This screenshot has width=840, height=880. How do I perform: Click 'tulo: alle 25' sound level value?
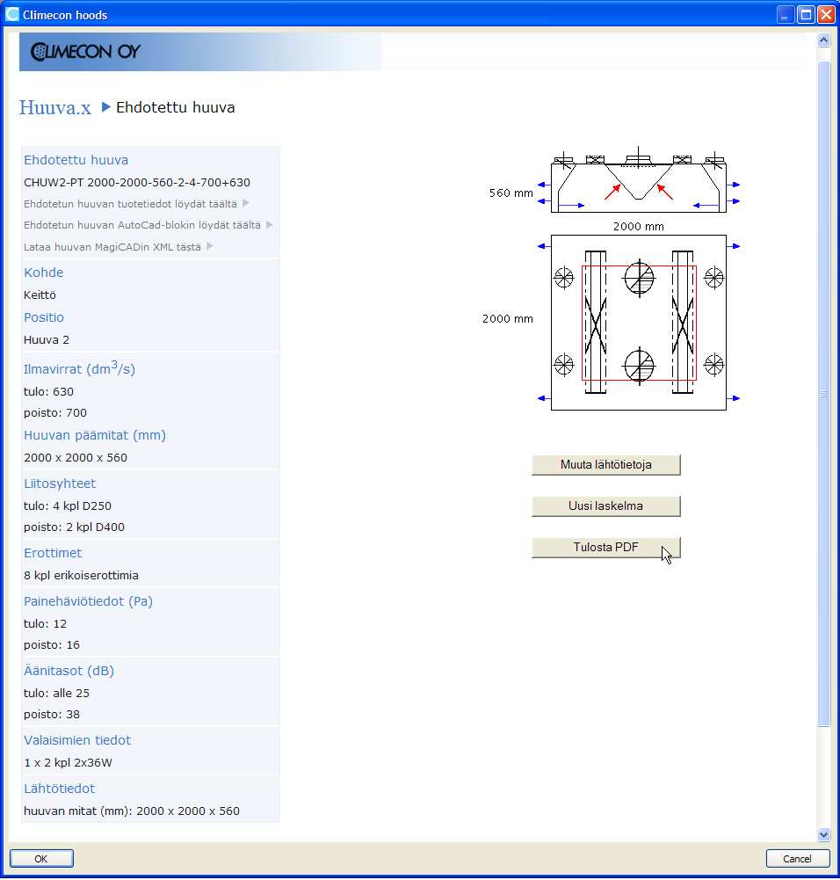click(x=56, y=693)
